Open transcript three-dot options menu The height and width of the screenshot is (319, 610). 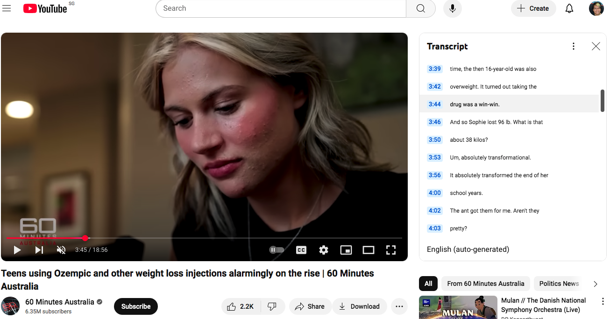(574, 46)
